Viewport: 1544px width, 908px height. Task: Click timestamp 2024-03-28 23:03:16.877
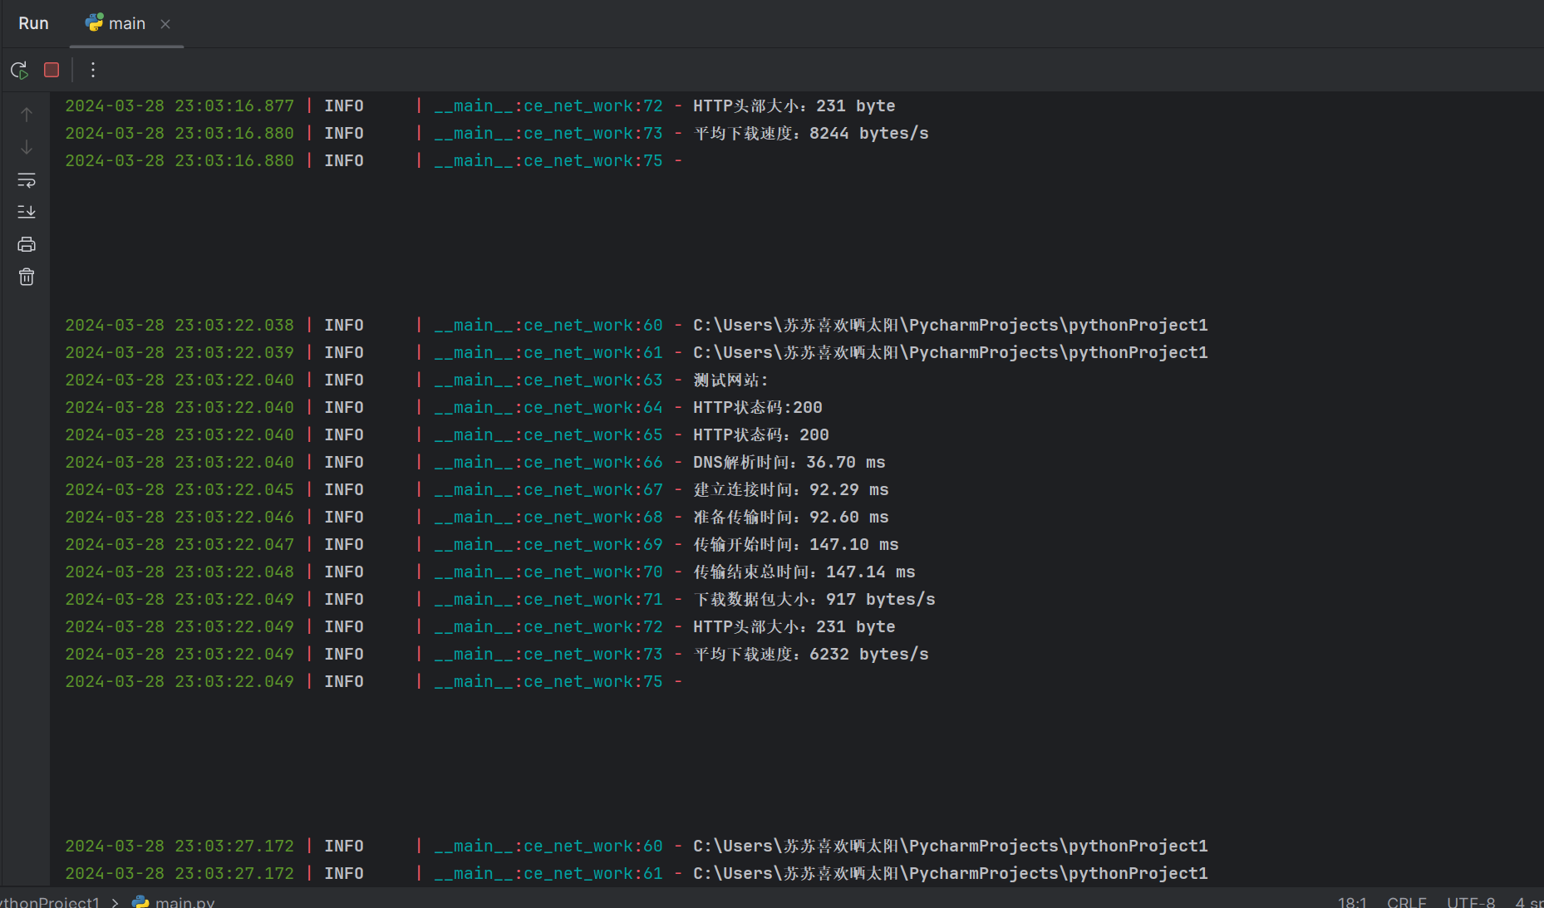[179, 106]
